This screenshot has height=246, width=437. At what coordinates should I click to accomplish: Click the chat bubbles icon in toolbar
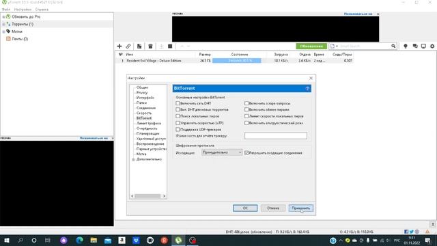[x=415, y=46]
